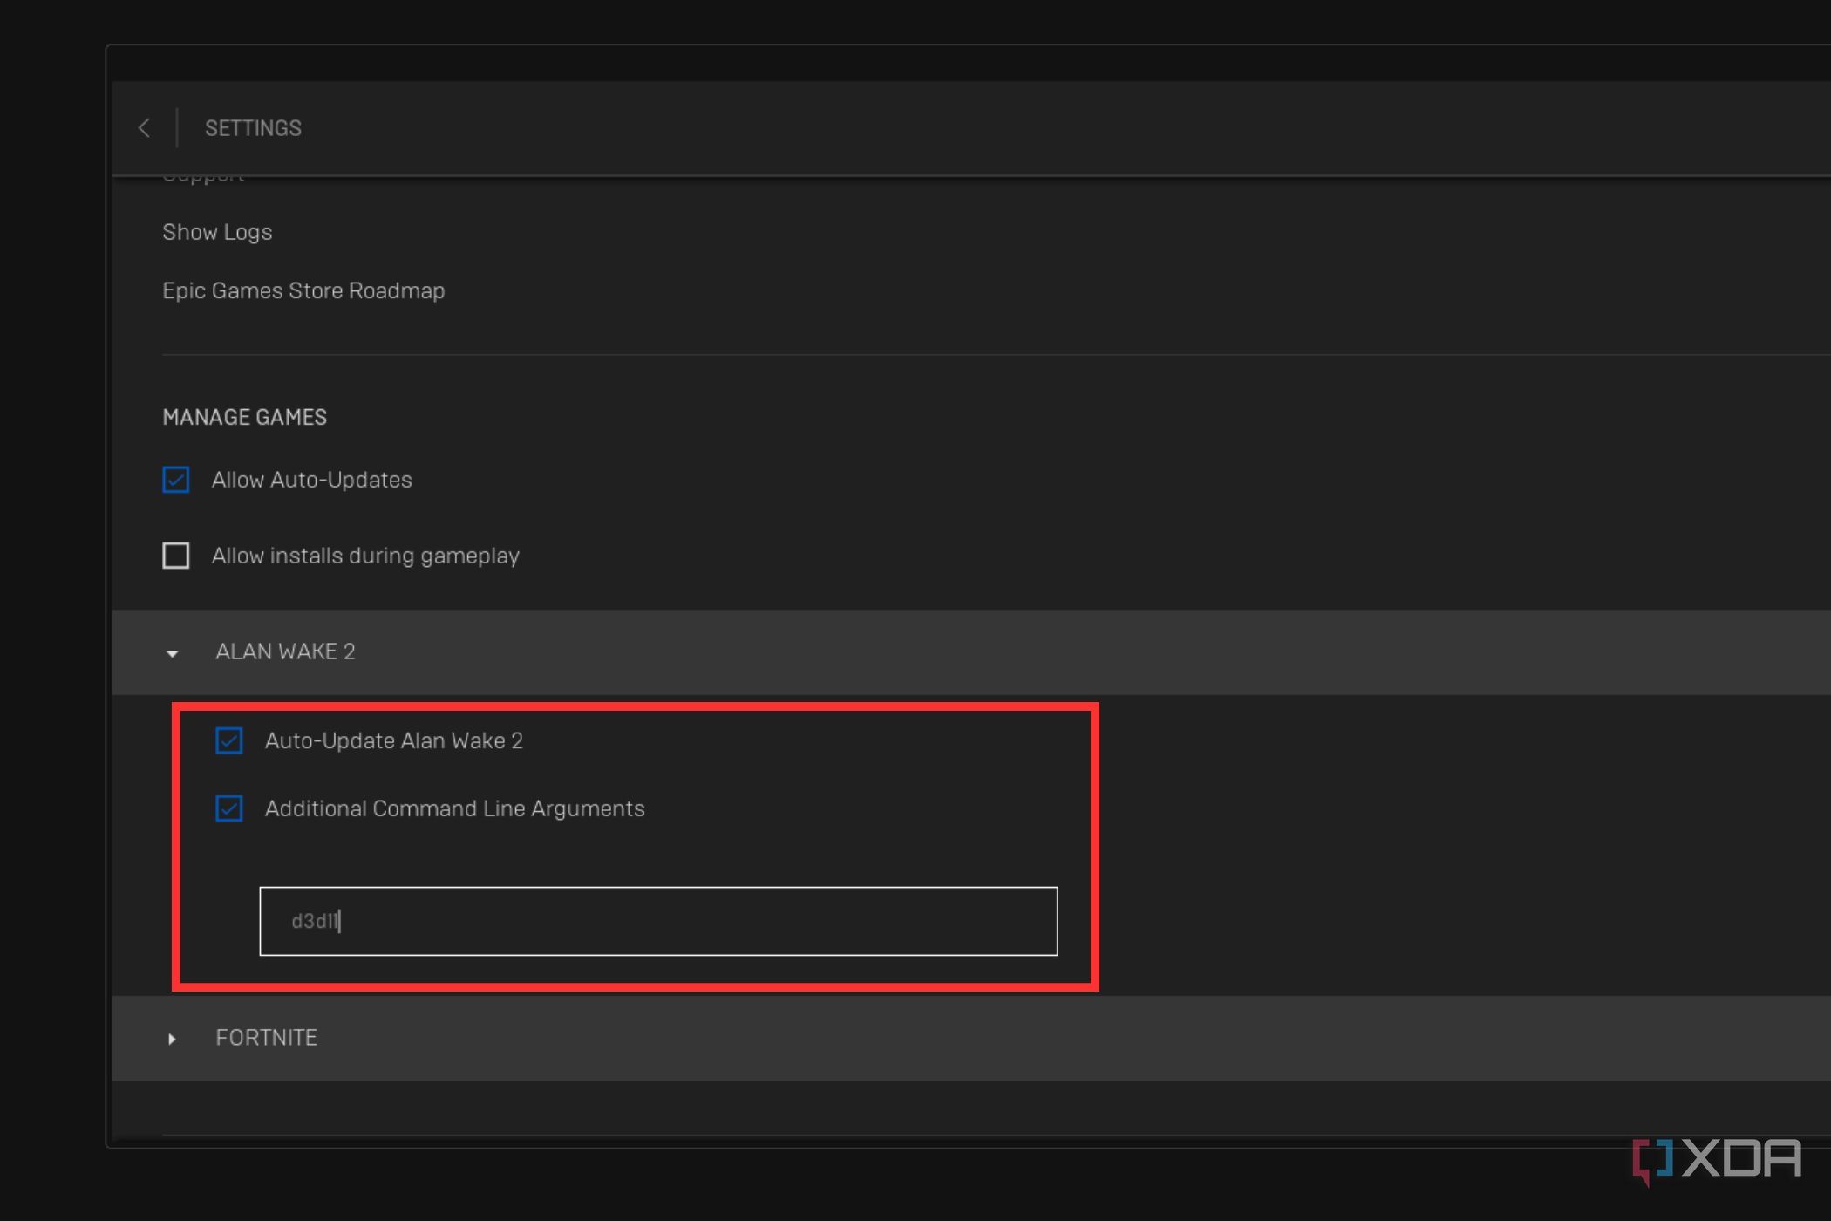Screen dimensions: 1831x1221
Task: Click the empty checkbox square for installs during gameplay
Action: (175, 555)
